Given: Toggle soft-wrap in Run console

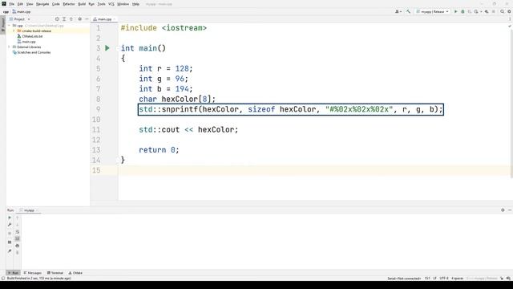Looking at the screenshot, I should tap(18, 232).
